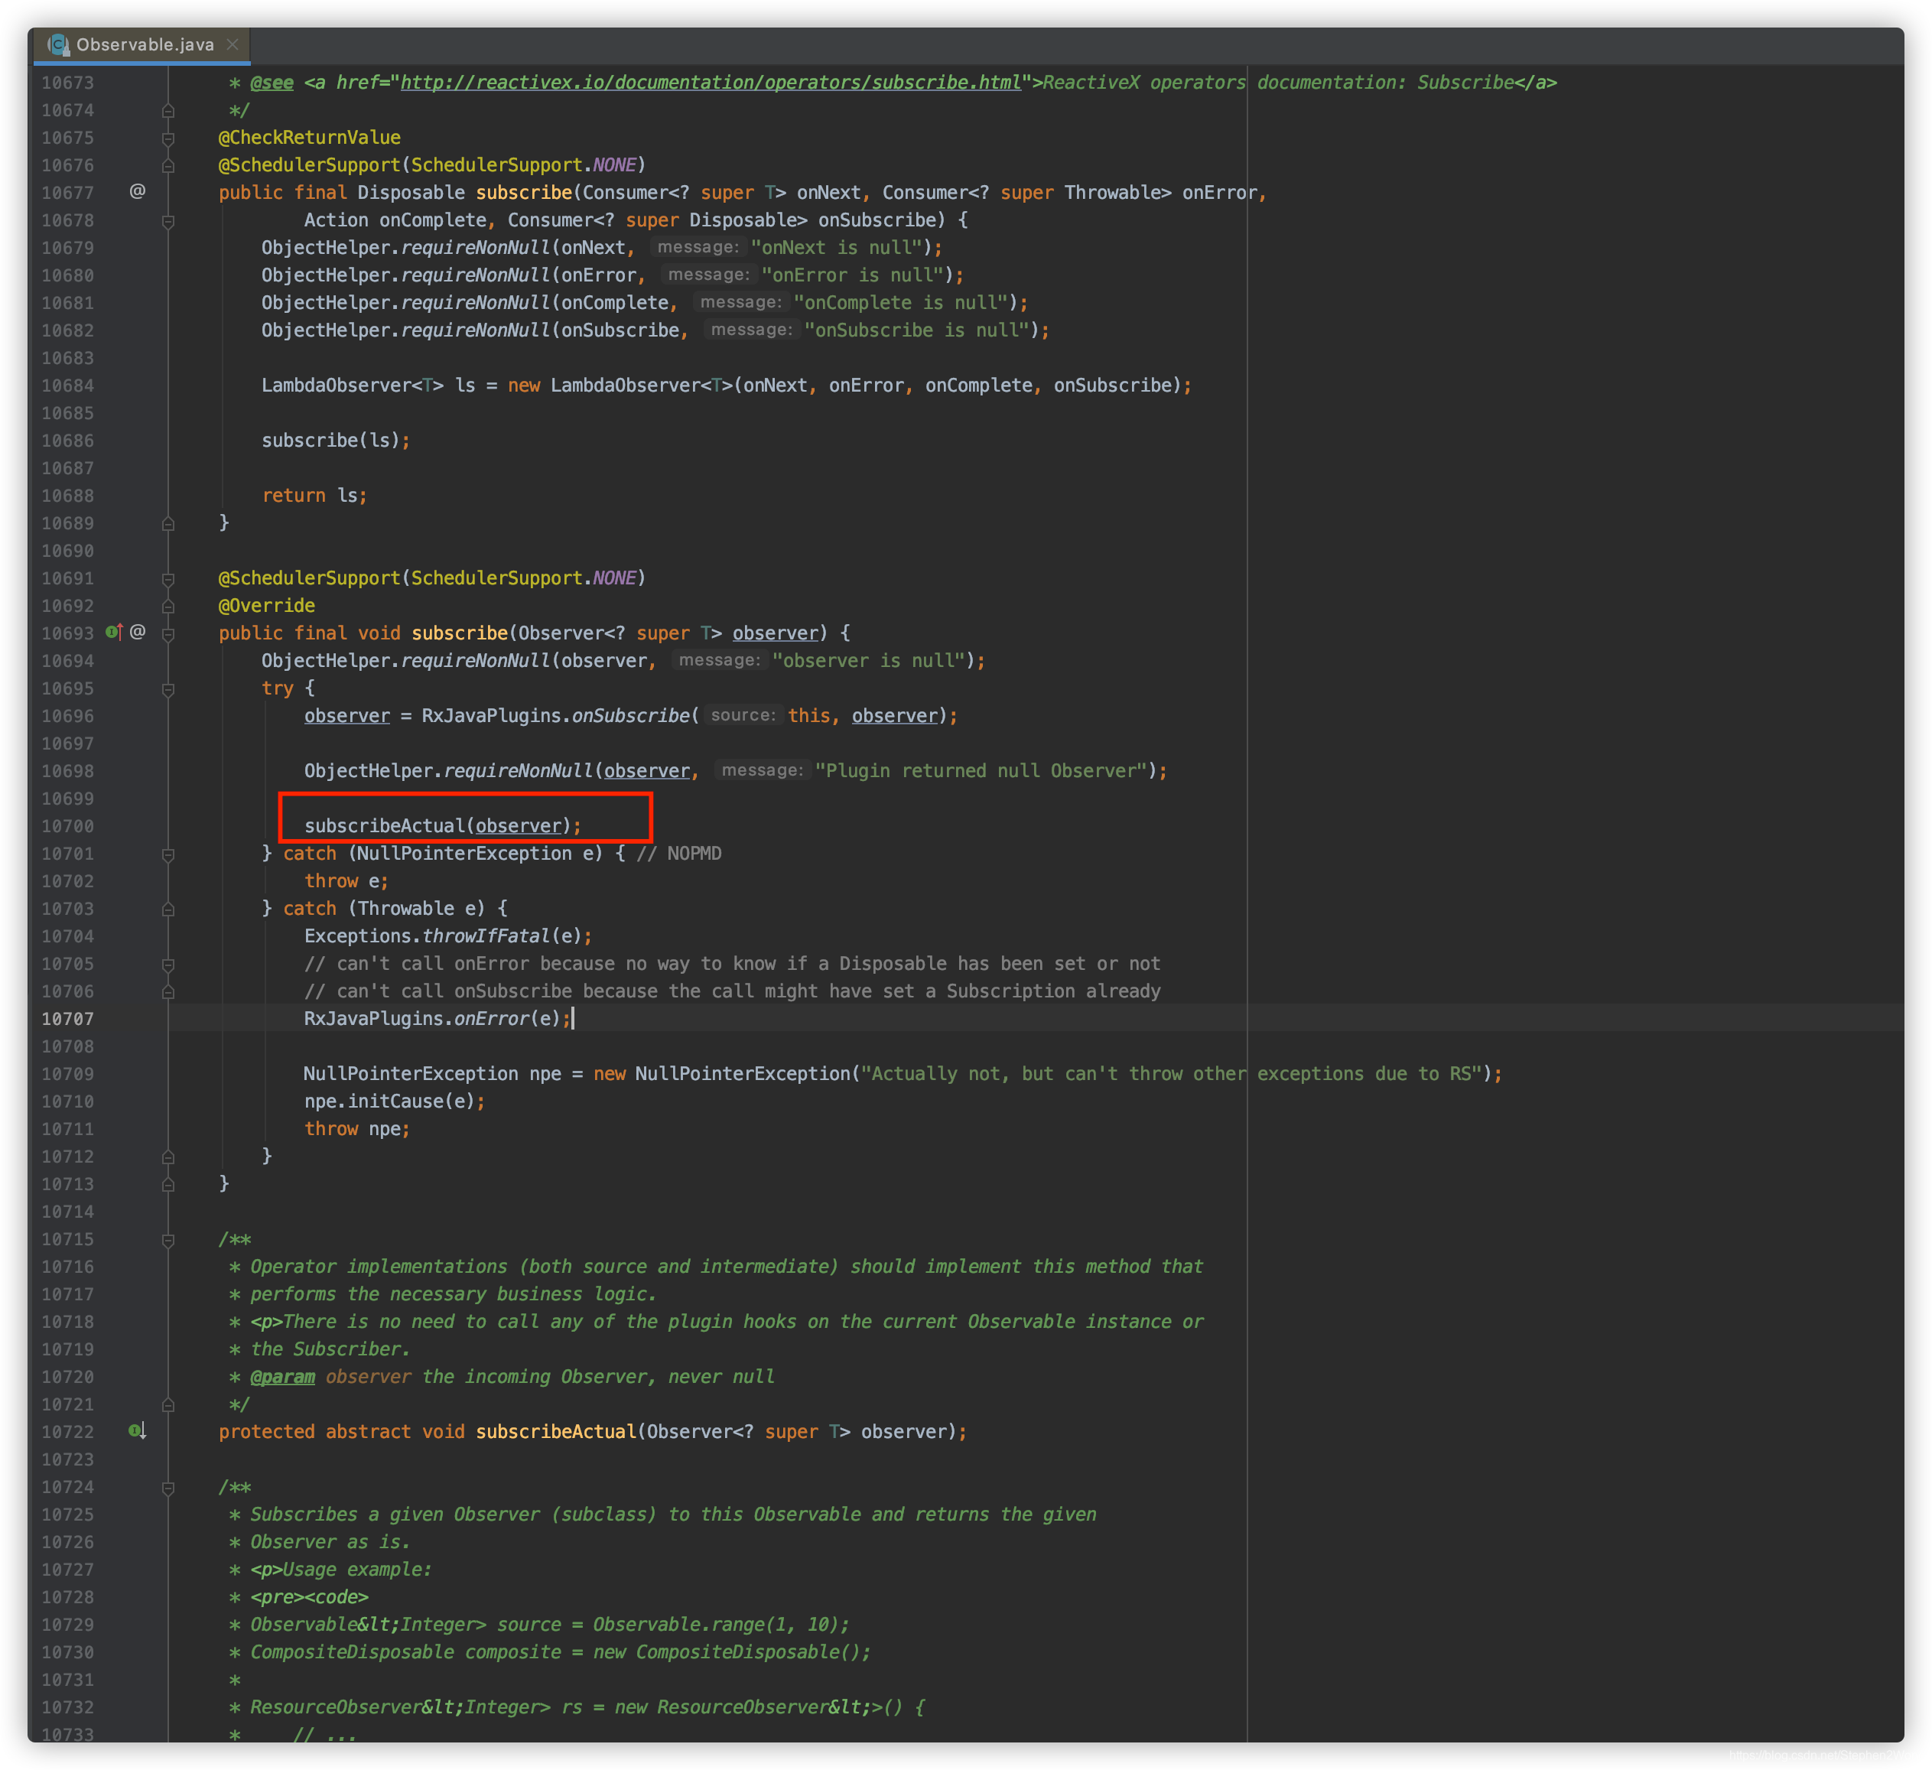Image resolution: width=1932 pixels, height=1770 pixels.
Task: Click the overrides-method gutter icon on line 10693
Action: click(x=114, y=632)
